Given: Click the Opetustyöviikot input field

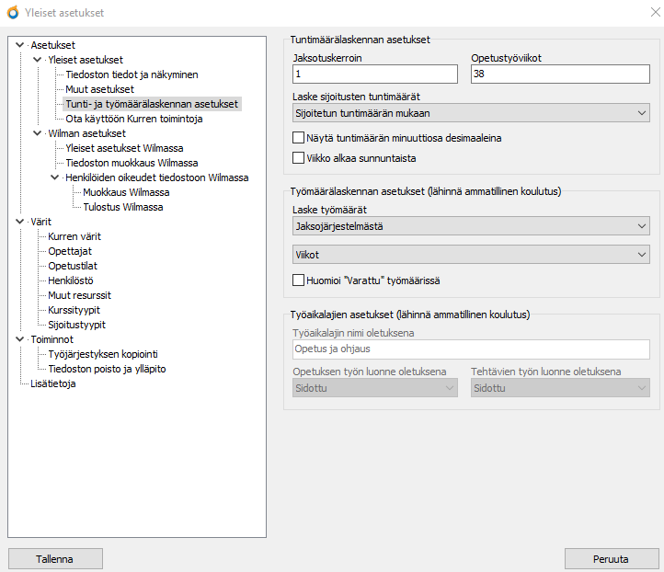Looking at the screenshot, I should [x=560, y=74].
